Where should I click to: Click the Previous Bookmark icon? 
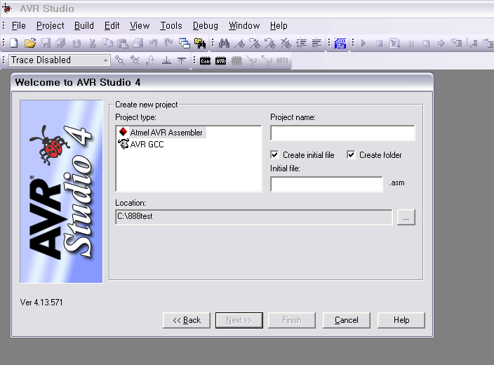[270, 44]
